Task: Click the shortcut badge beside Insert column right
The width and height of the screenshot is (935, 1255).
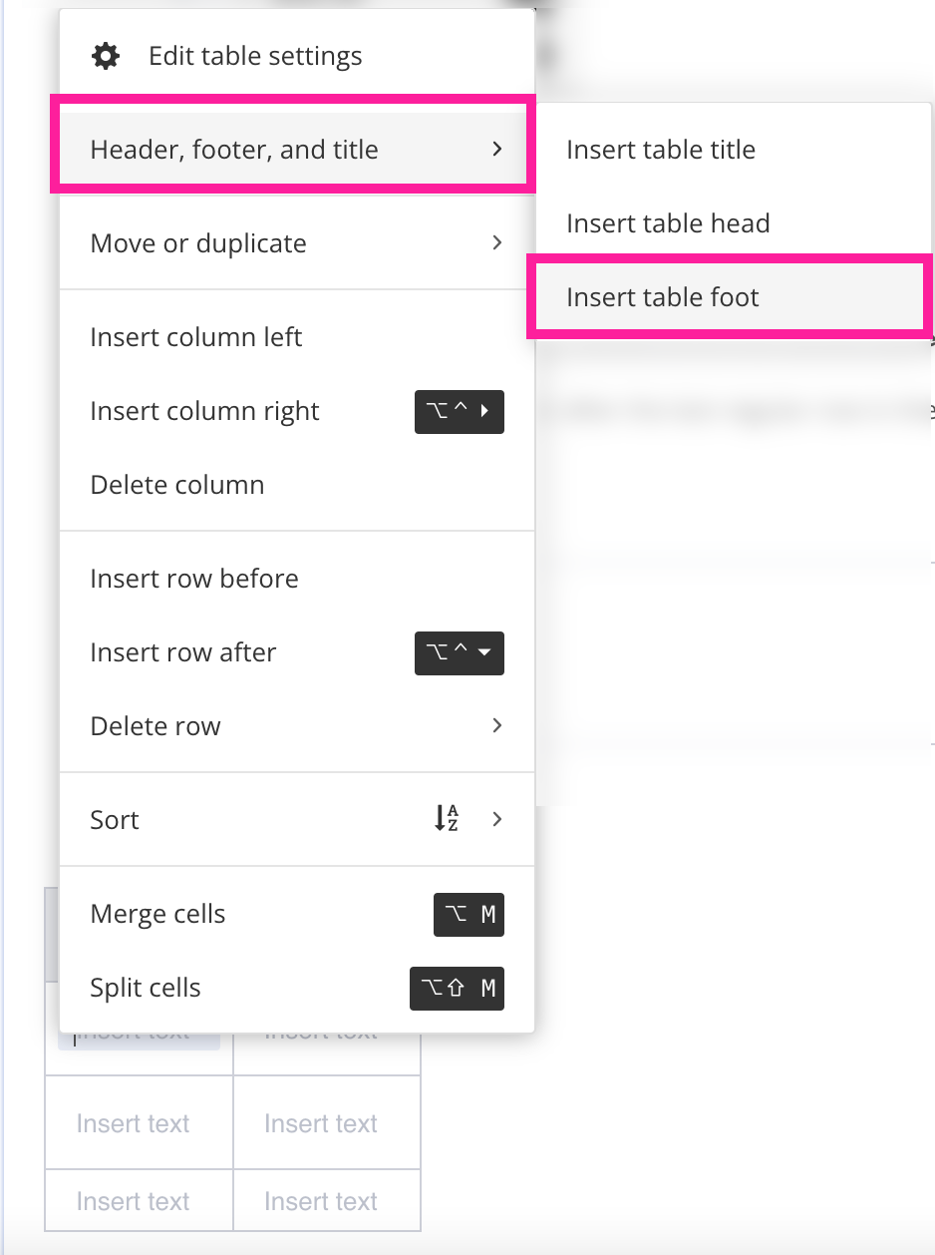Action: pos(460,411)
